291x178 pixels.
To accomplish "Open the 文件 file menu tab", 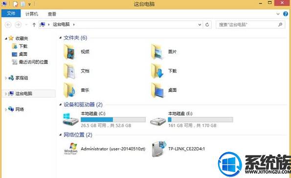I will (x=11, y=13).
